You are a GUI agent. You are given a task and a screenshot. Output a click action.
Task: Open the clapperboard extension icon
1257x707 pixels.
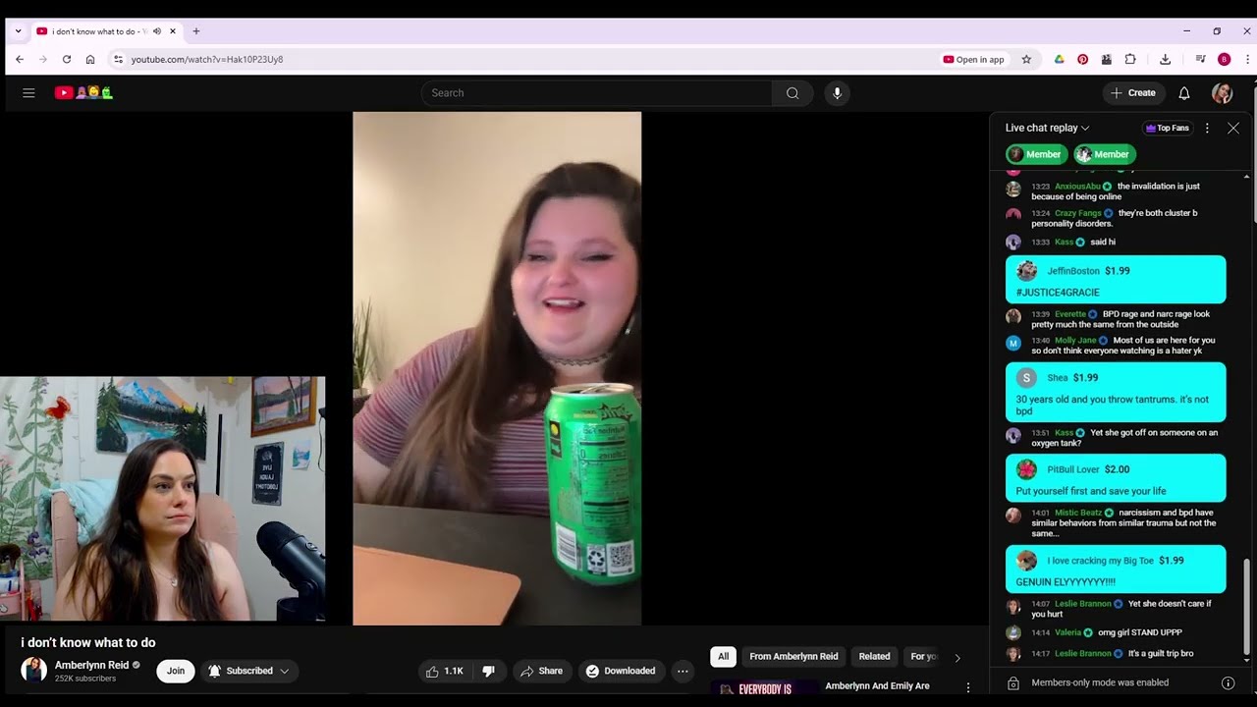click(1106, 59)
